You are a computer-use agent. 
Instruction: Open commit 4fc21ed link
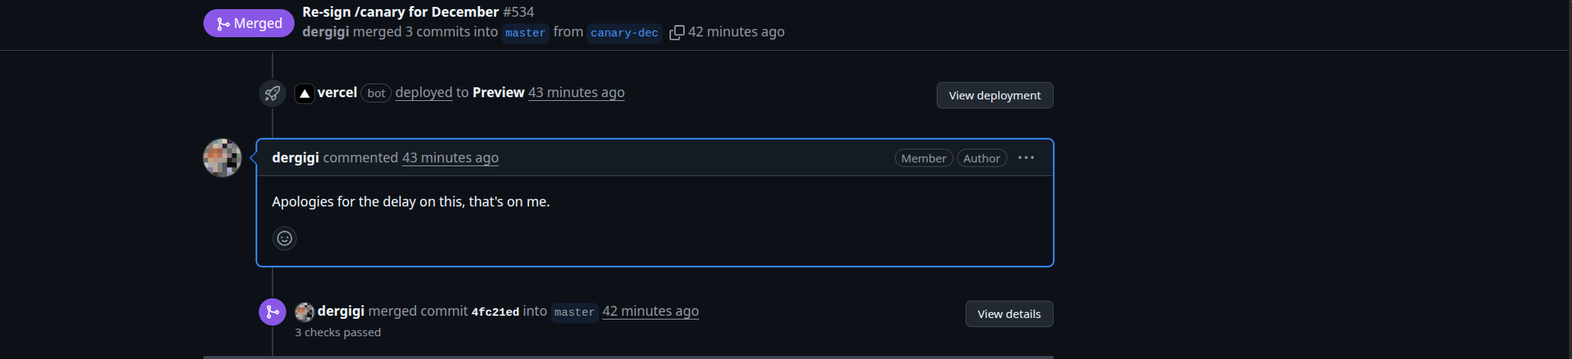click(495, 312)
